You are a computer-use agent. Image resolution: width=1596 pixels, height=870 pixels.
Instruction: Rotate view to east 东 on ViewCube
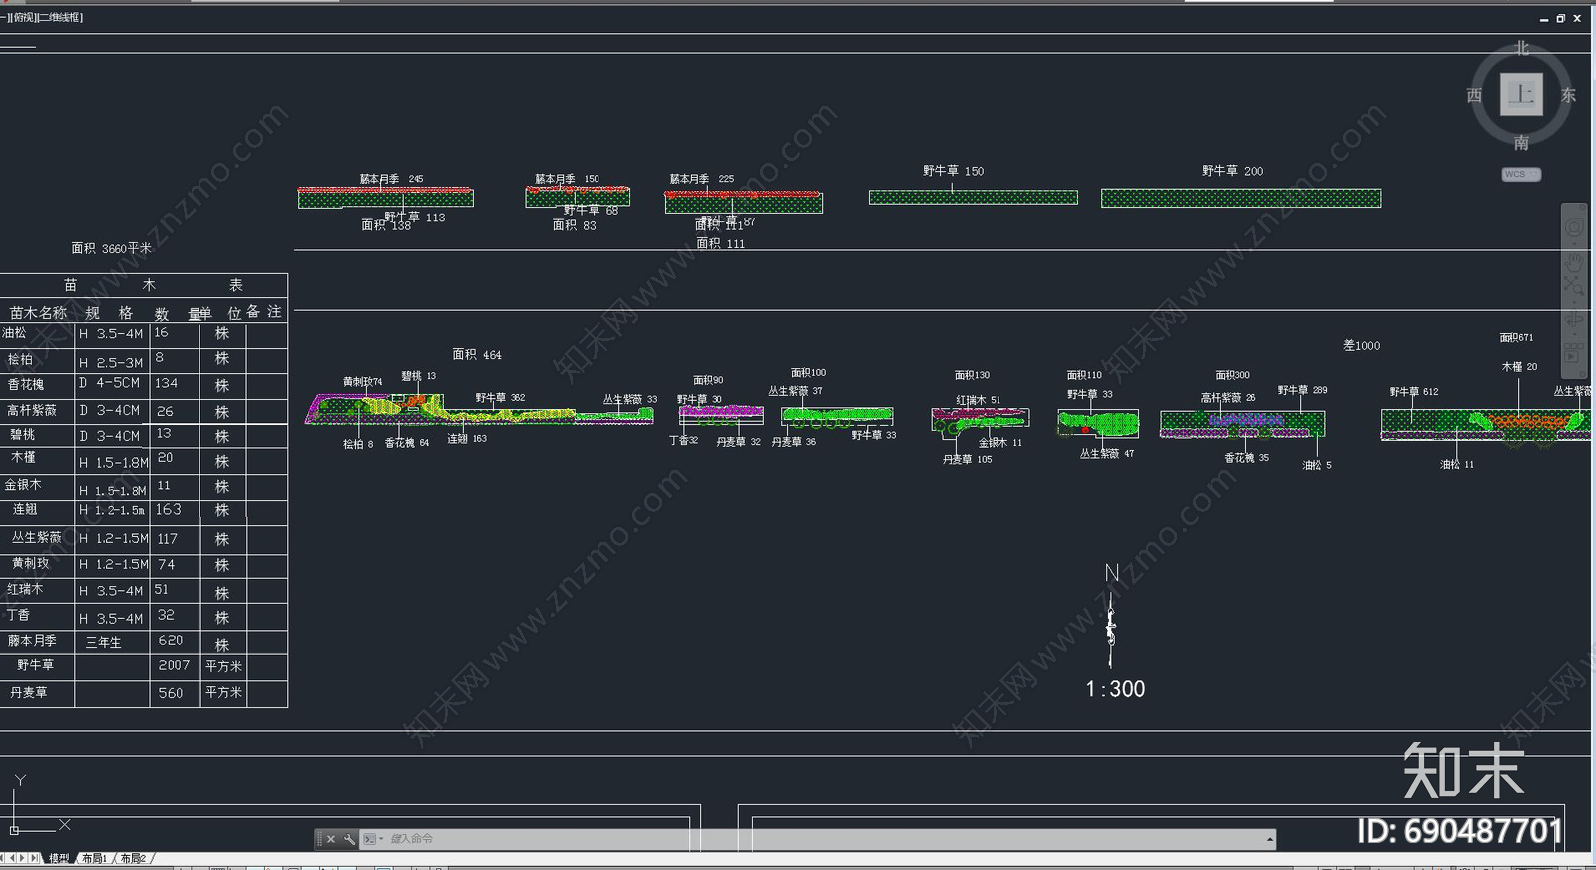pos(1568,95)
